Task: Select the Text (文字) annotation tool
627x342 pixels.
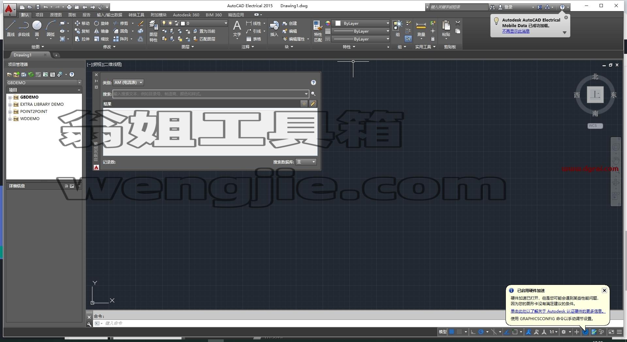Action: [237, 28]
